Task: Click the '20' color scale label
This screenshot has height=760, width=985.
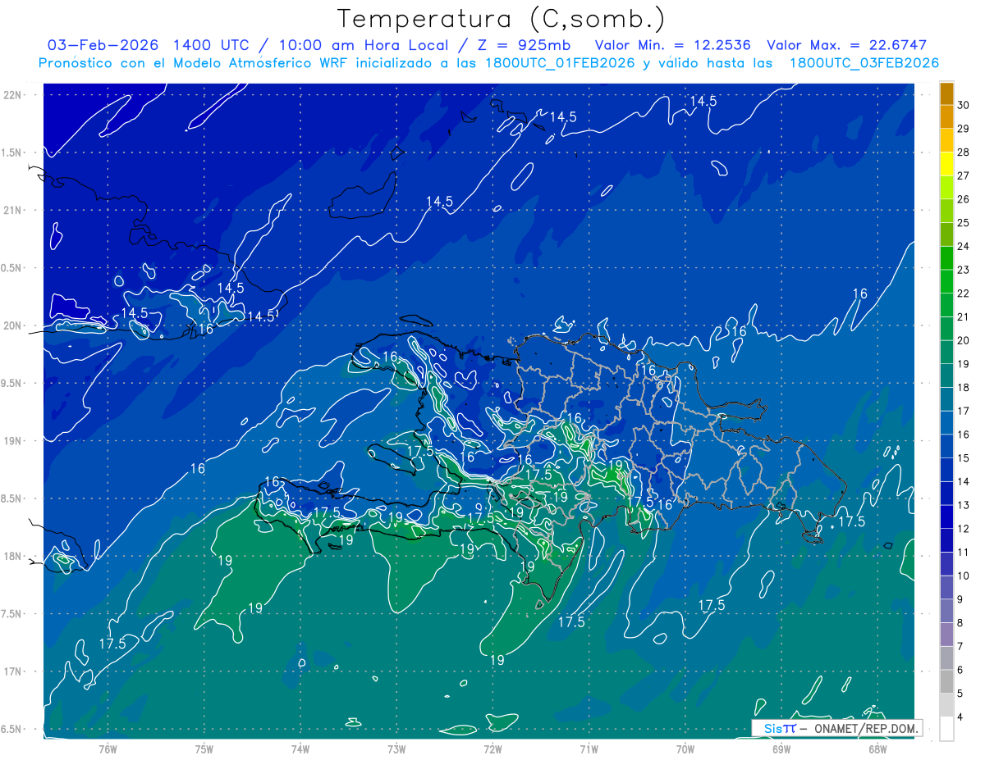Action: (x=964, y=340)
